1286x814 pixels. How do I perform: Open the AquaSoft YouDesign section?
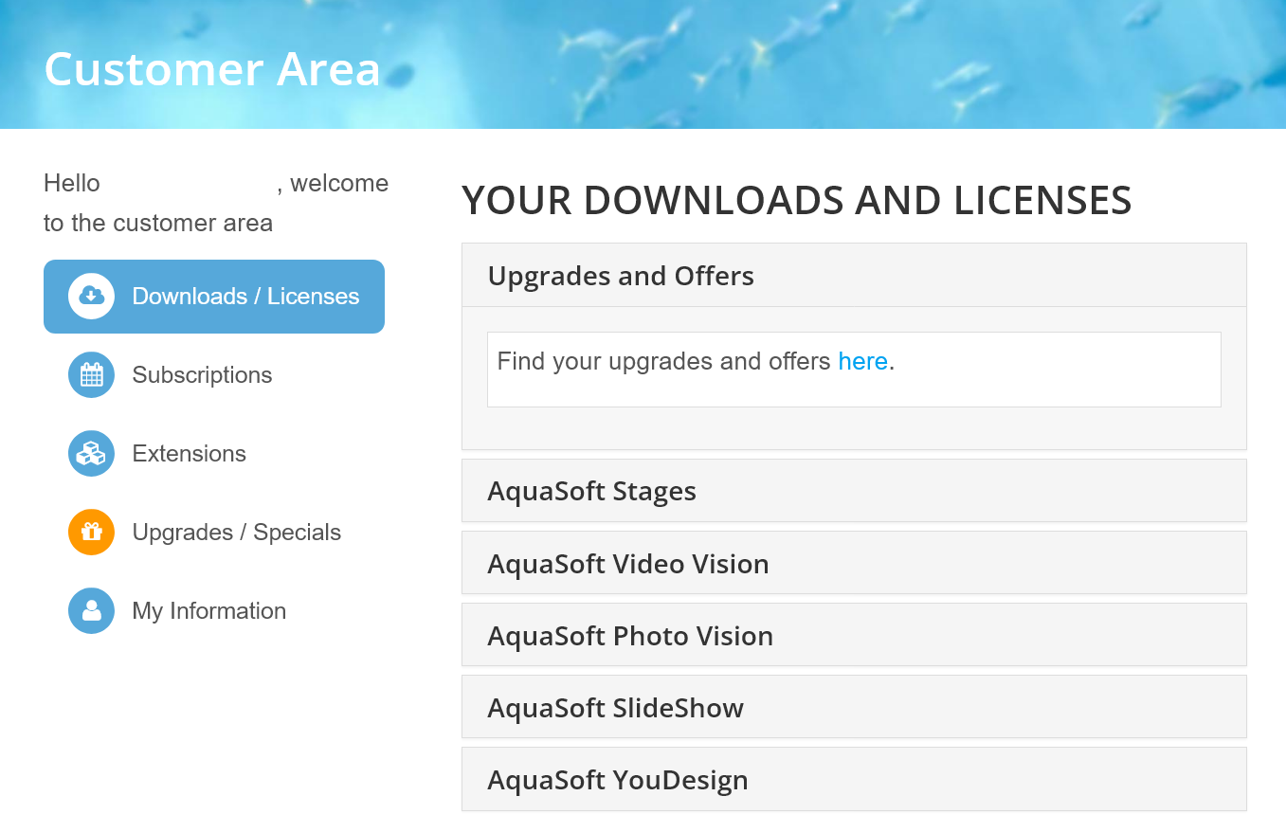[617, 779]
